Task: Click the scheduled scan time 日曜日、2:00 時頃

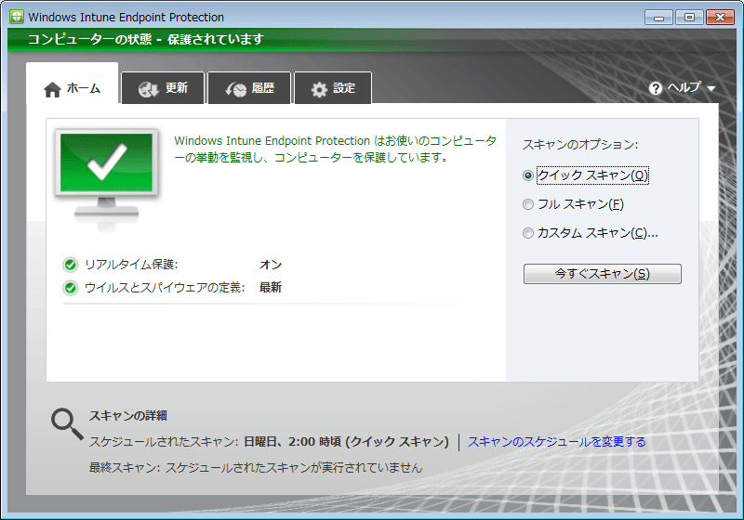Action: click(292, 442)
